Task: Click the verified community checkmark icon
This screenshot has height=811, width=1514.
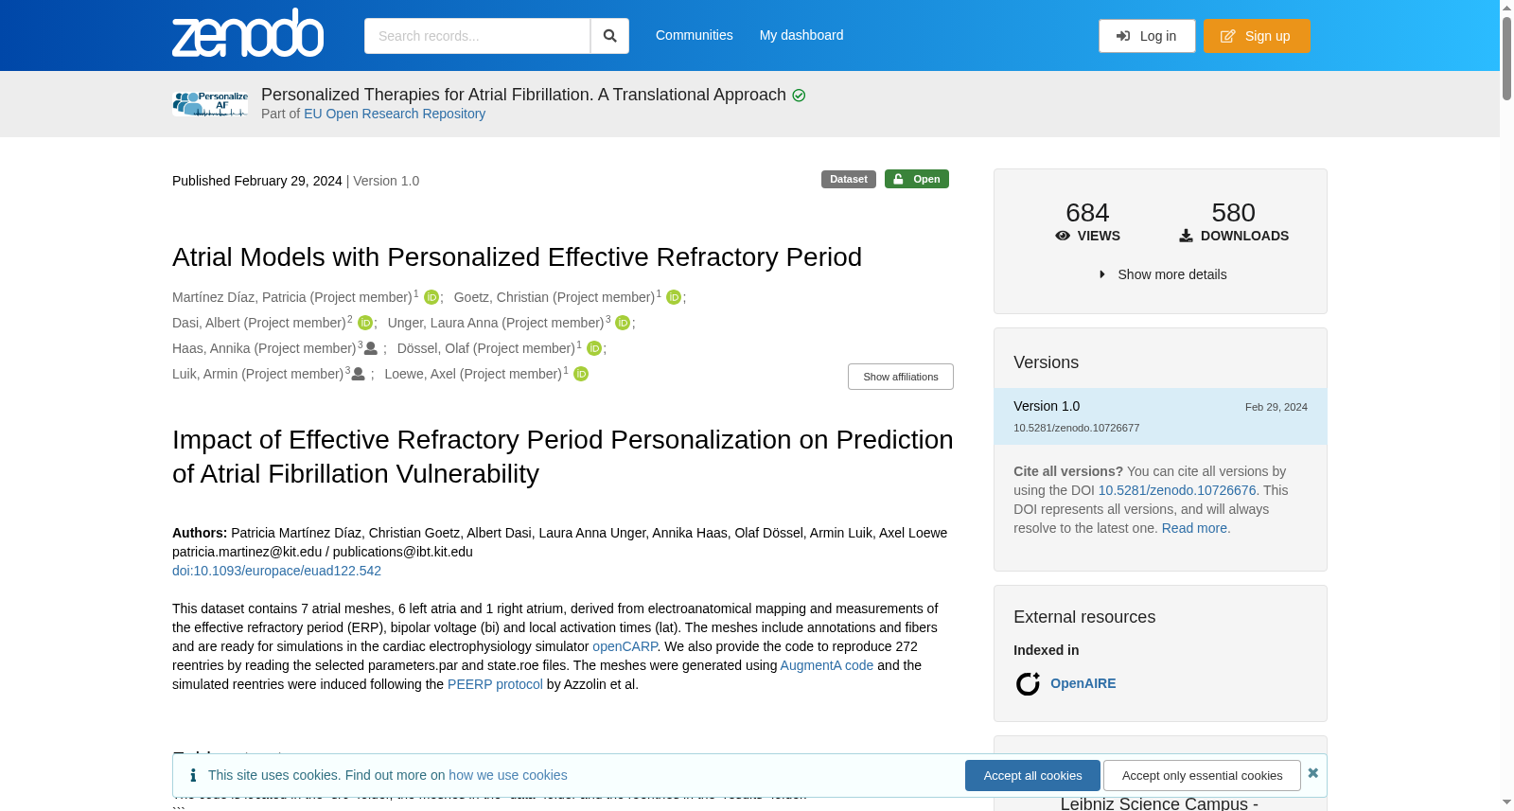Action: pos(799,96)
